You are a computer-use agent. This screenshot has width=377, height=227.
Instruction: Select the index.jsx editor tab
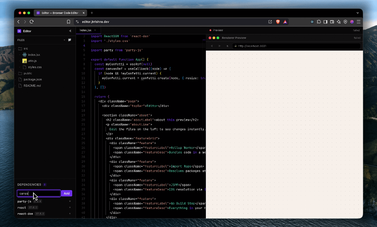pyautogui.click(x=85, y=30)
